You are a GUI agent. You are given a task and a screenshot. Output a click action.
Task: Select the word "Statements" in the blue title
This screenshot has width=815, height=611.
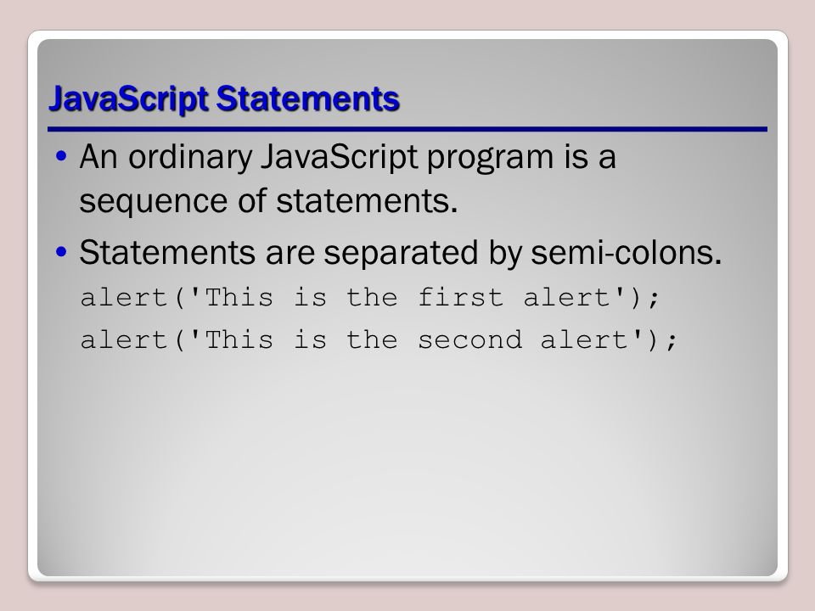(307, 98)
